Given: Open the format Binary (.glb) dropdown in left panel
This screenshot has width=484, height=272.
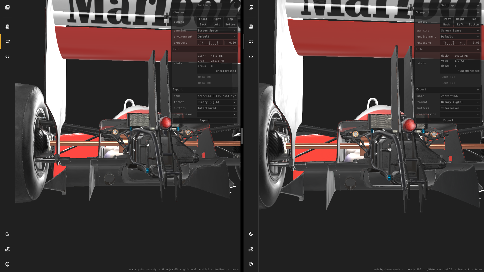Looking at the screenshot, I should pos(216,102).
